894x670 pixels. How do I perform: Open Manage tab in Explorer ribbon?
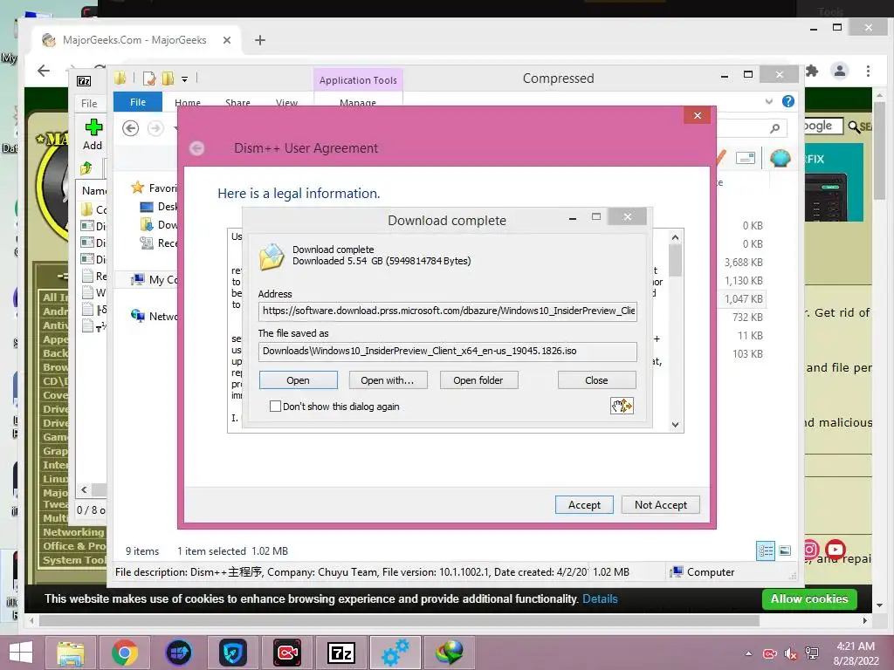click(357, 103)
